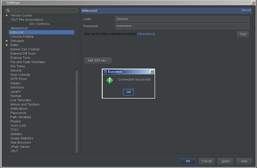Select General settings
257x168 pixels.
16,70
